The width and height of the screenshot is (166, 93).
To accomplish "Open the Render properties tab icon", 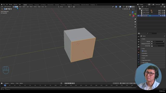I will click(139, 40).
